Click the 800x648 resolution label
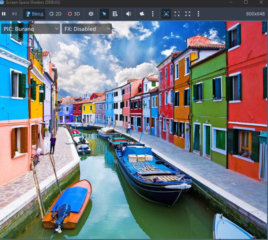Image resolution: width=268 pixels, height=240 pixels. [x=255, y=14]
